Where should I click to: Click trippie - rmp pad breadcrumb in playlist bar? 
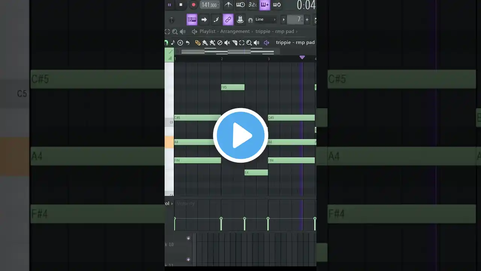(x=275, y=32)
